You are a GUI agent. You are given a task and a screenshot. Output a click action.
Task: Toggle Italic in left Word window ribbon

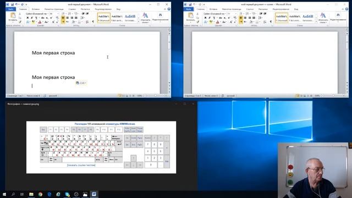(31, 18)
